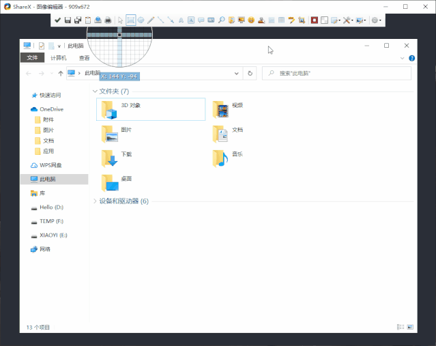The image size is (436, 346).
Task: Click the 此电脑 address bar path
Action: (x=93, y=73)
